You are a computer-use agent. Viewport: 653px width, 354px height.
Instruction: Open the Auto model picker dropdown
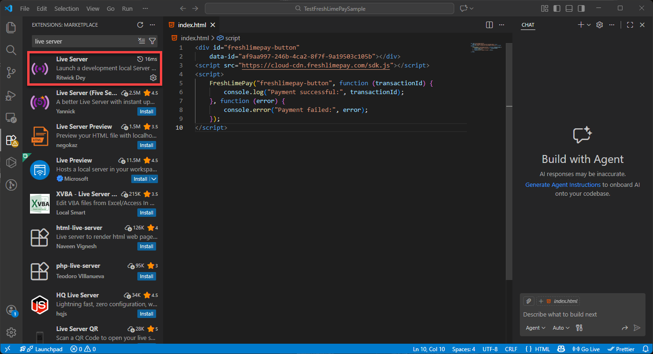(x=561, y=328)
